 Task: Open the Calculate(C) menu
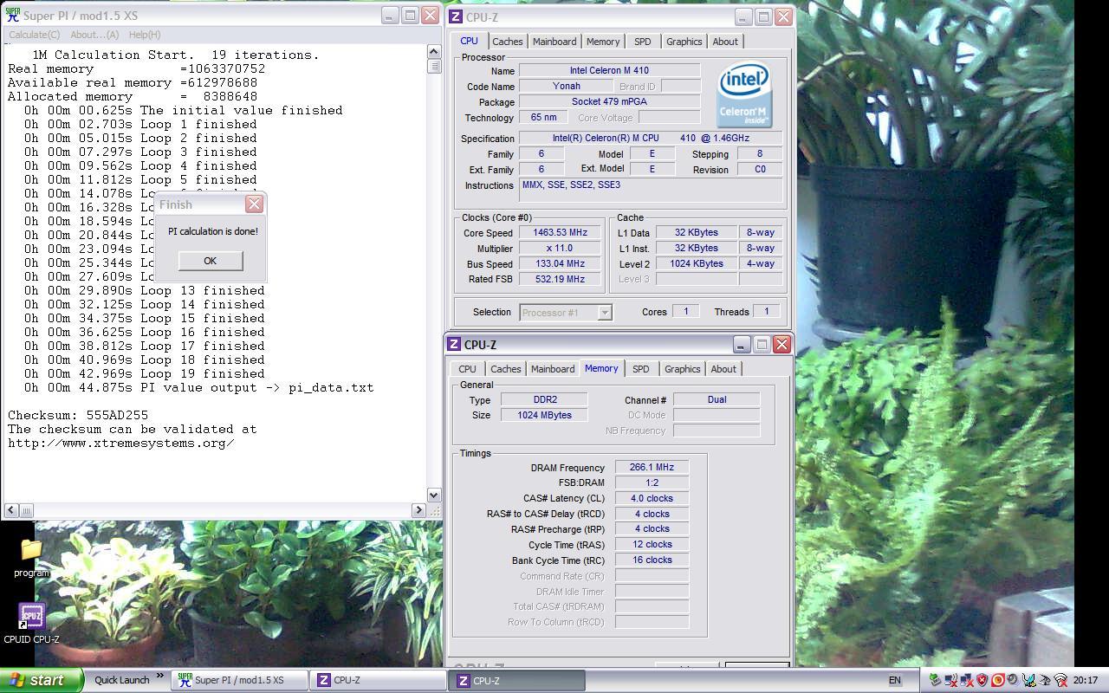[35, 35]
